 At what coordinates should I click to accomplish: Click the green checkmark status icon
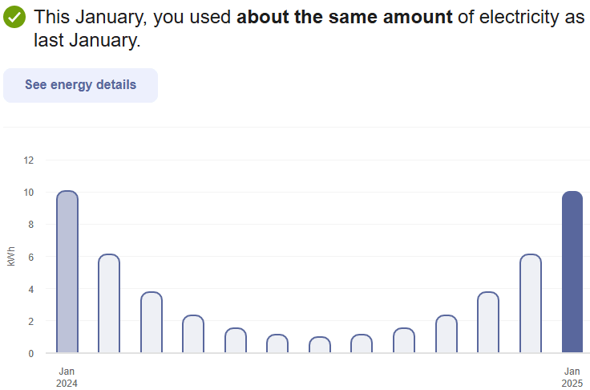click(15, 17)
